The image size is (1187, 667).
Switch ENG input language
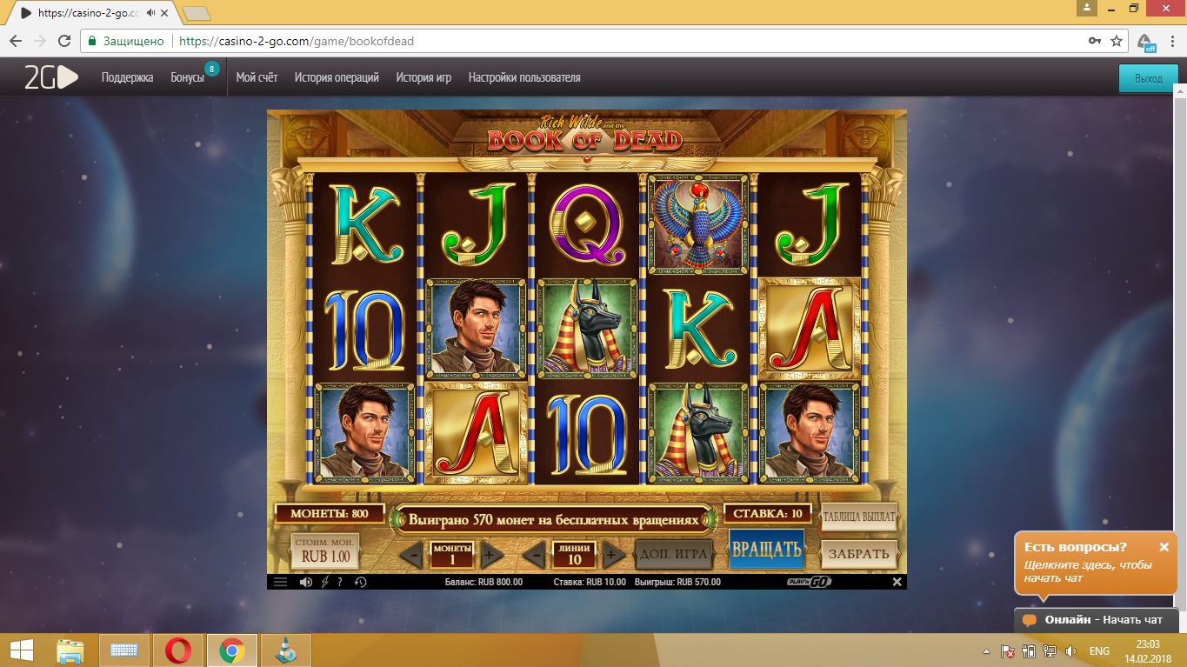coord(1099,651)
